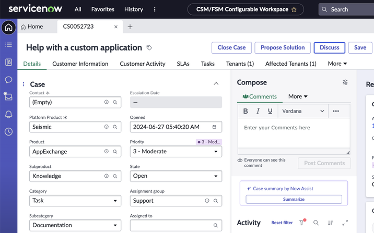The image size is (374, 233).
Task: Open the sidebar inbox icon
Action: 8,96
